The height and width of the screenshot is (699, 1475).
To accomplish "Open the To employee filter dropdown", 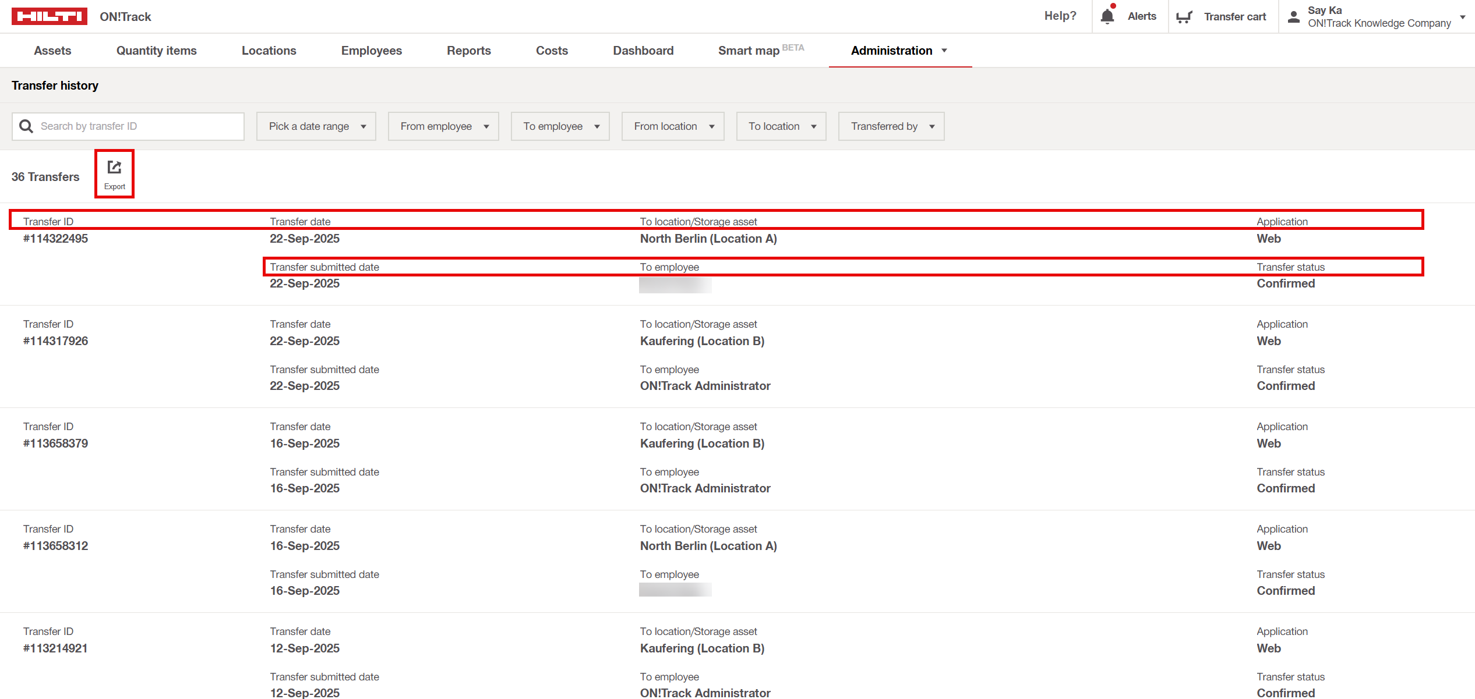I will tap(560, 126).
